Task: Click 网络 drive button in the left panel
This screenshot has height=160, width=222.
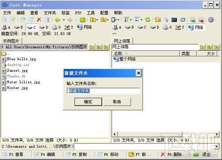Action: (84, 27)
